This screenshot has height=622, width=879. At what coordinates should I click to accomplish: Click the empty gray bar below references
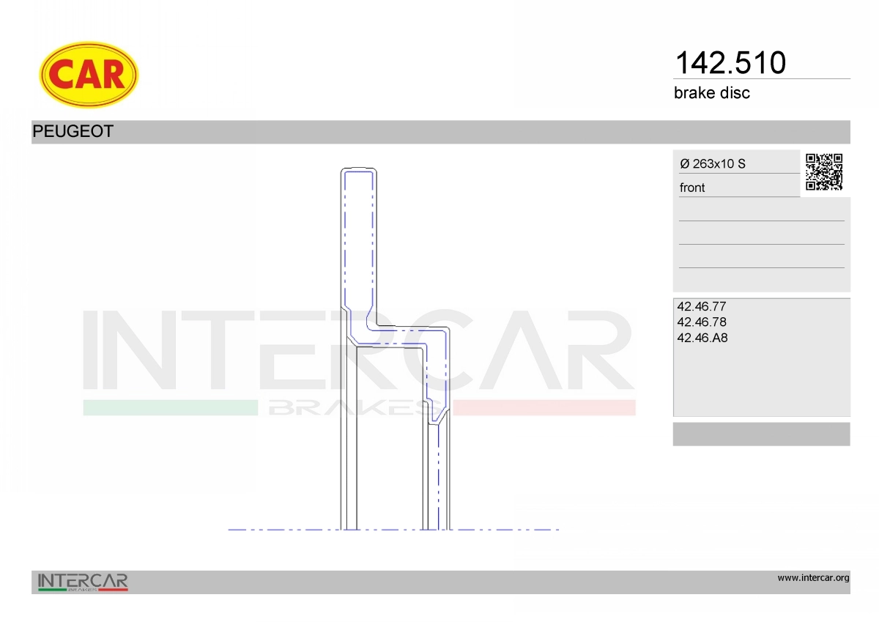click(761, 434)
